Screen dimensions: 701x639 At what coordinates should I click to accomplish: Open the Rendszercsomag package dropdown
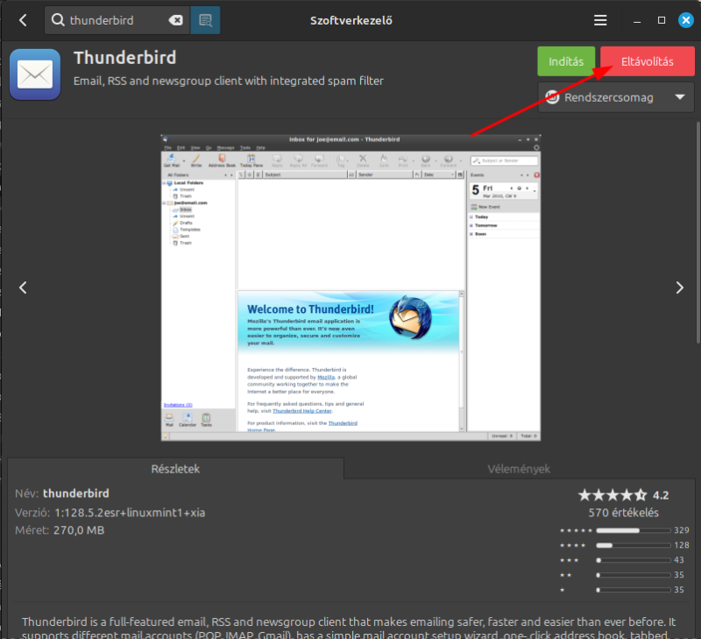(616, 97)
